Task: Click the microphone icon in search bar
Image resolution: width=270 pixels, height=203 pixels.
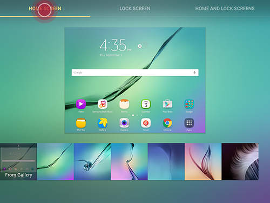Action: (194, 73)
